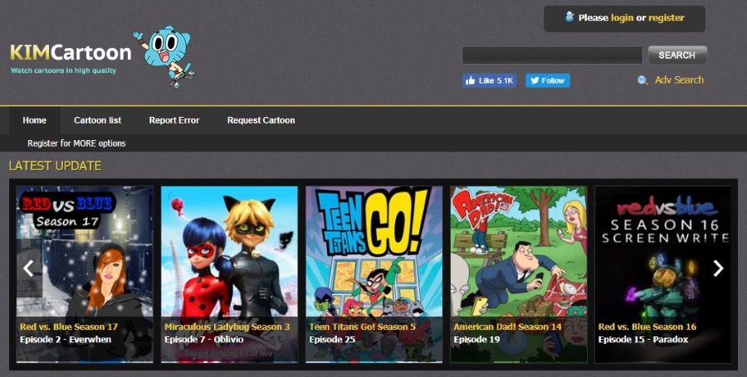747x377 pixels.
Task: Open the Request Cartoon menu item
Action: pyautogui.click(x=261, y=120)
